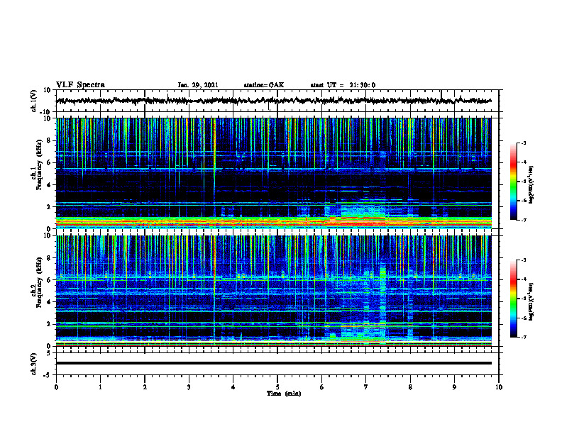Click the ch.2 spectrogram panel

click(273, 291)
